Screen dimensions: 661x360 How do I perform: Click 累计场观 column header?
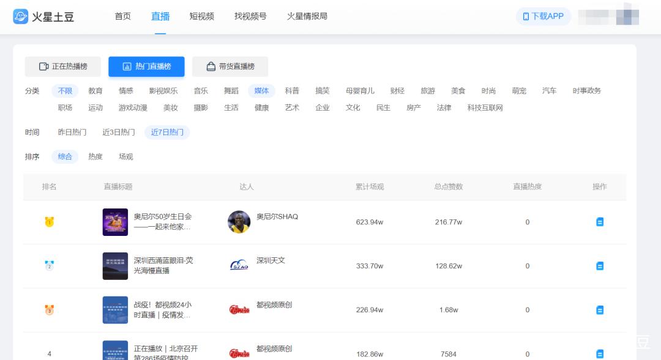369,186
